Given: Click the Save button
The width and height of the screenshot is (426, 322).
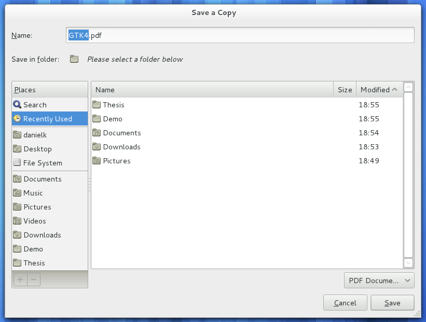Looking at the screenshot, I should point(392,303).
